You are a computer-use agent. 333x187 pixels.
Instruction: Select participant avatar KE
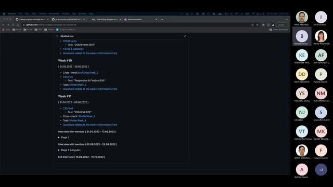[302, 55]
